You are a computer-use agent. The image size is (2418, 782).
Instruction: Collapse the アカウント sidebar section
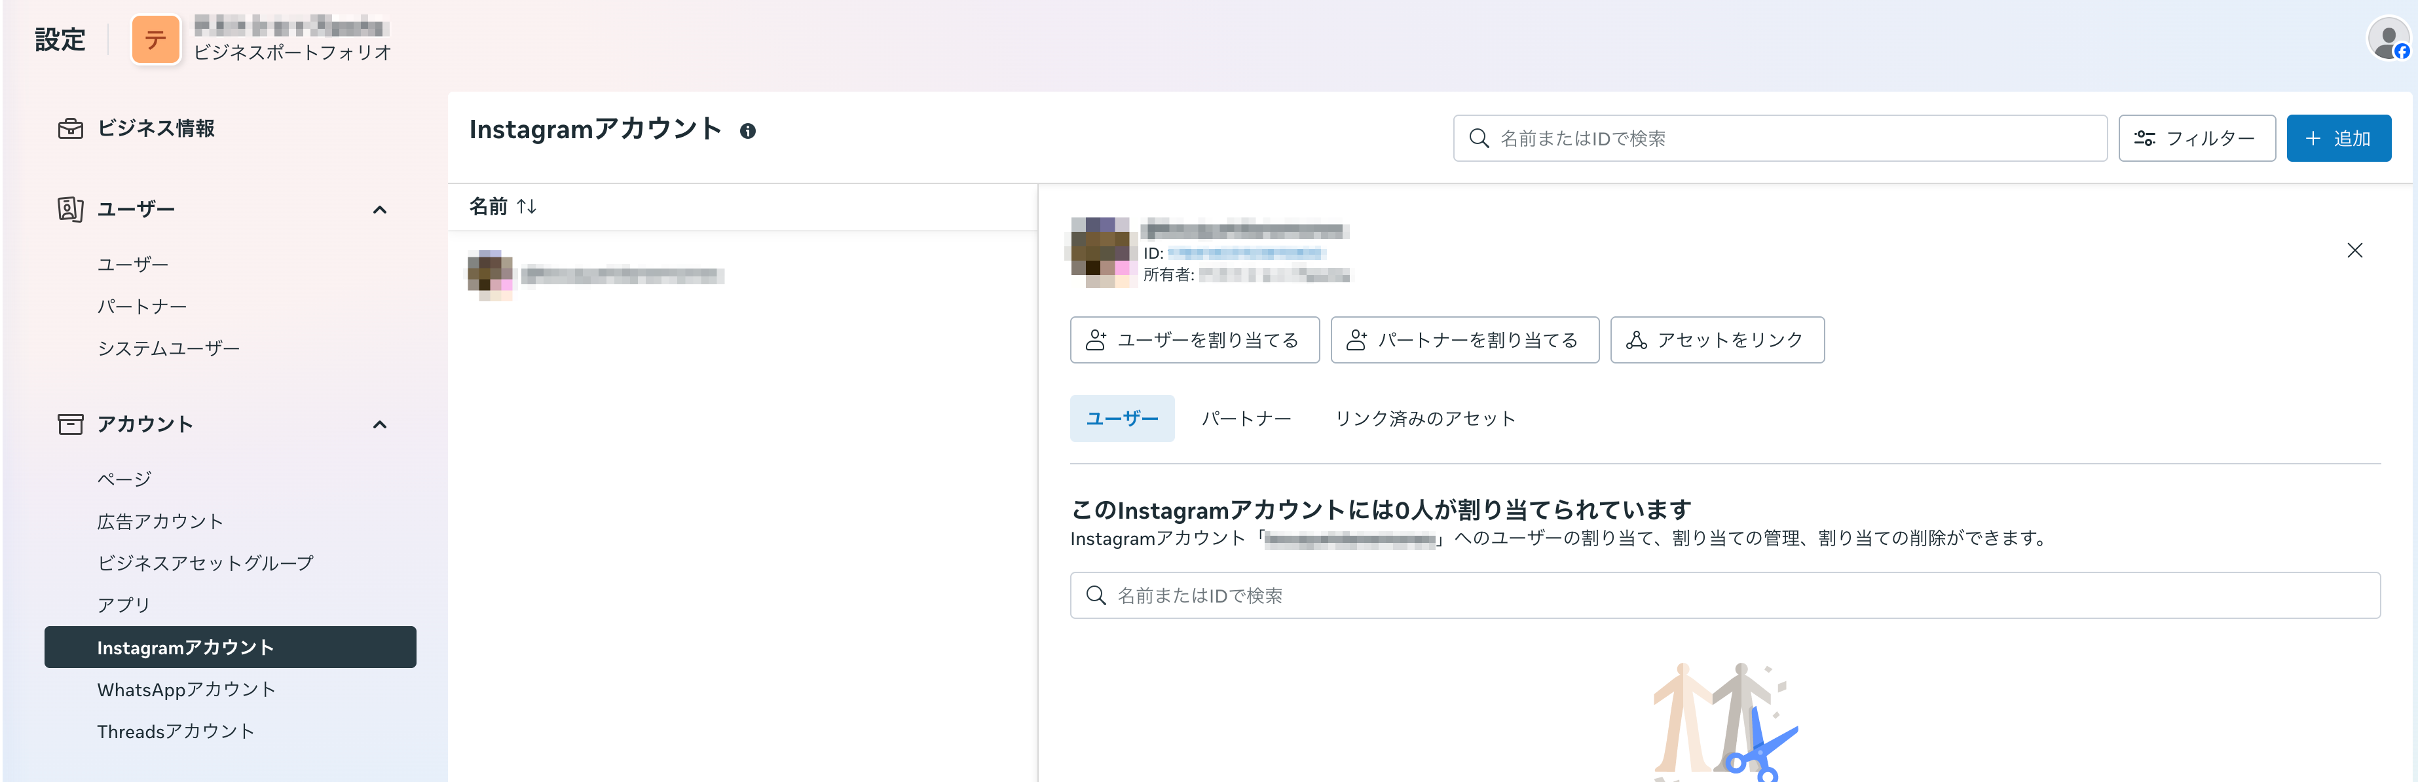(379, 424)
